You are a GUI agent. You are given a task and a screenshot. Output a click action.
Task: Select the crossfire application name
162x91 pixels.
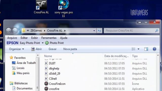[x=54, y=89]
